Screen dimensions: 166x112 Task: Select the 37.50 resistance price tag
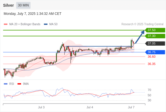tap(155, 30)
